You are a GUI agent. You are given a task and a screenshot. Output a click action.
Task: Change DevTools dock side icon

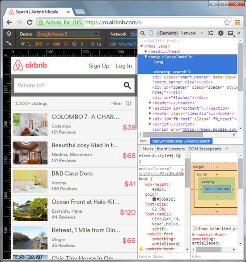click(x=231, y=33)
